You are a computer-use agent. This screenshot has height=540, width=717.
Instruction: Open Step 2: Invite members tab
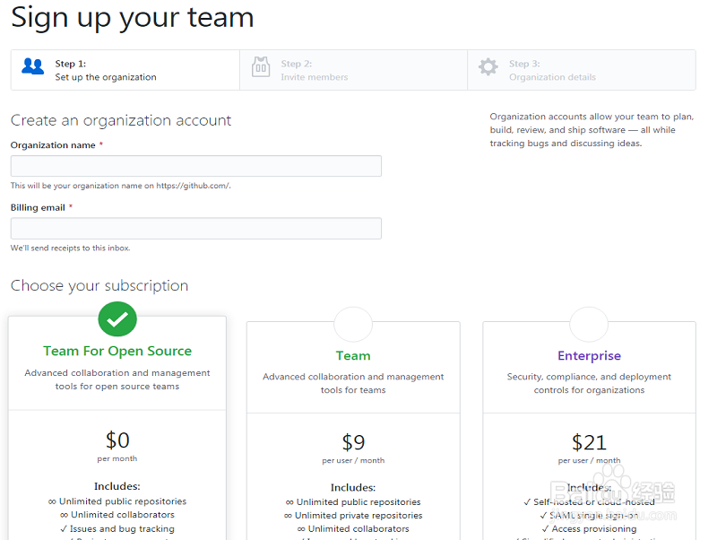pos(314,71)
